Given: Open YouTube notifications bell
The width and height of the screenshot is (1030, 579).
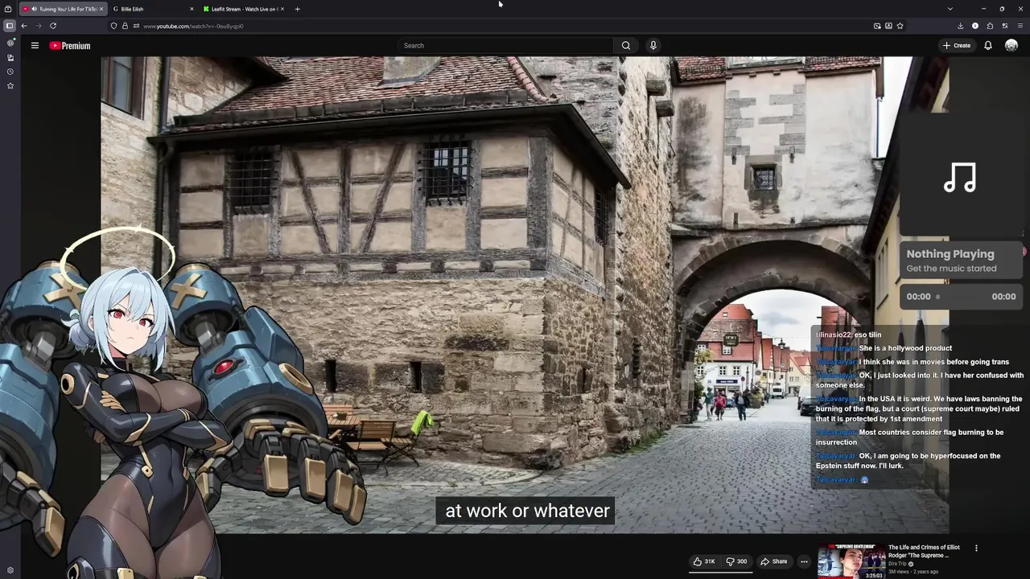Looking at the screenshot, I should coord(988,46).
